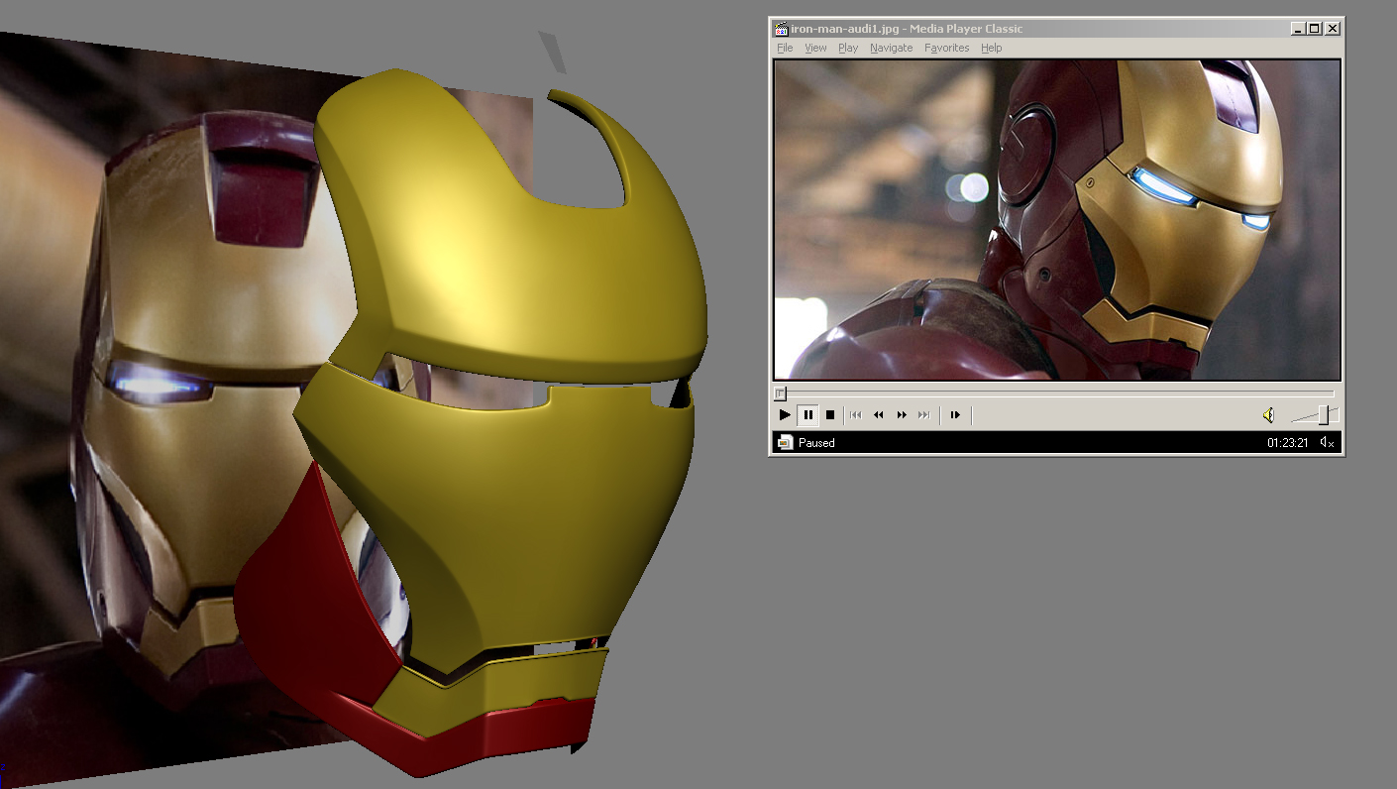This screenshot has width=1397, height=789.
Task: Minimize the Media Player Classic window
Action: pos(1298,29)
